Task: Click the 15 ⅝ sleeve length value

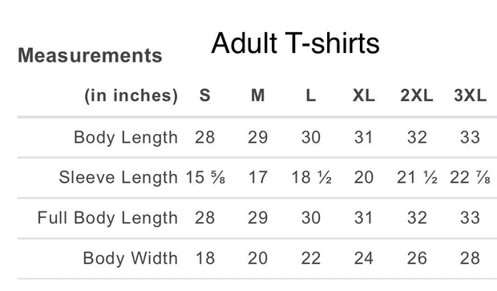Action: (x=205, y=177)
